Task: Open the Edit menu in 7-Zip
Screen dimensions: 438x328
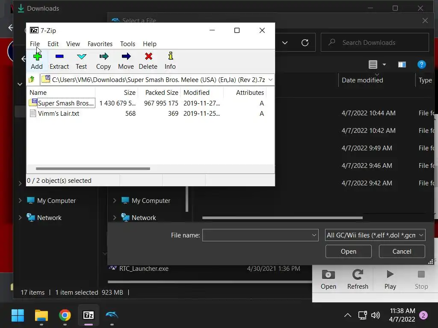Action: (53, 44)
